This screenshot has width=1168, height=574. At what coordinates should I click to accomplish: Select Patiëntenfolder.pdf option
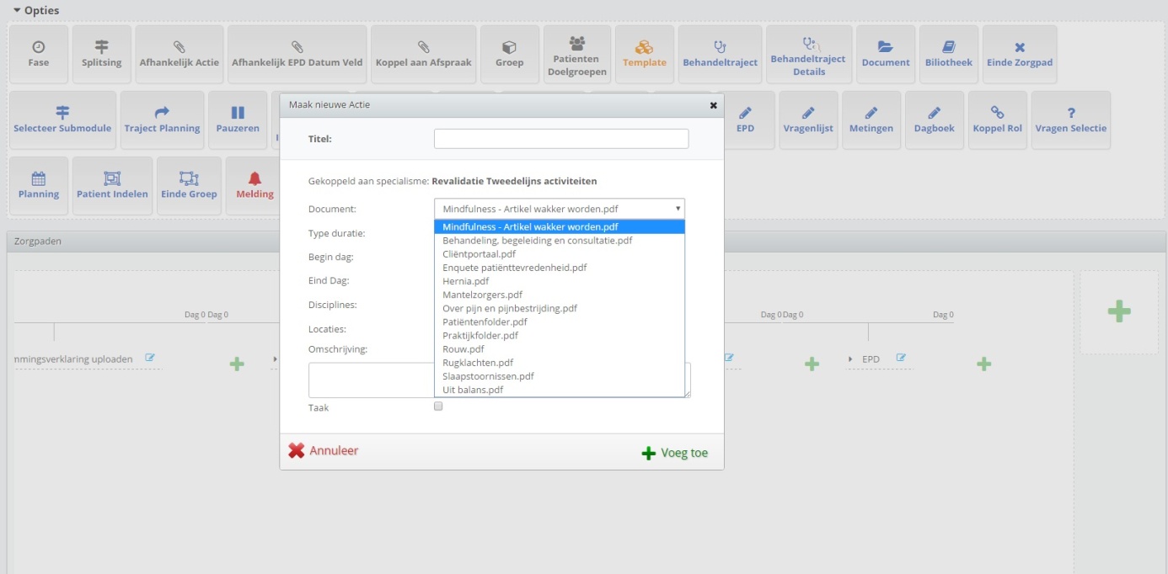(x=560, y=322)
